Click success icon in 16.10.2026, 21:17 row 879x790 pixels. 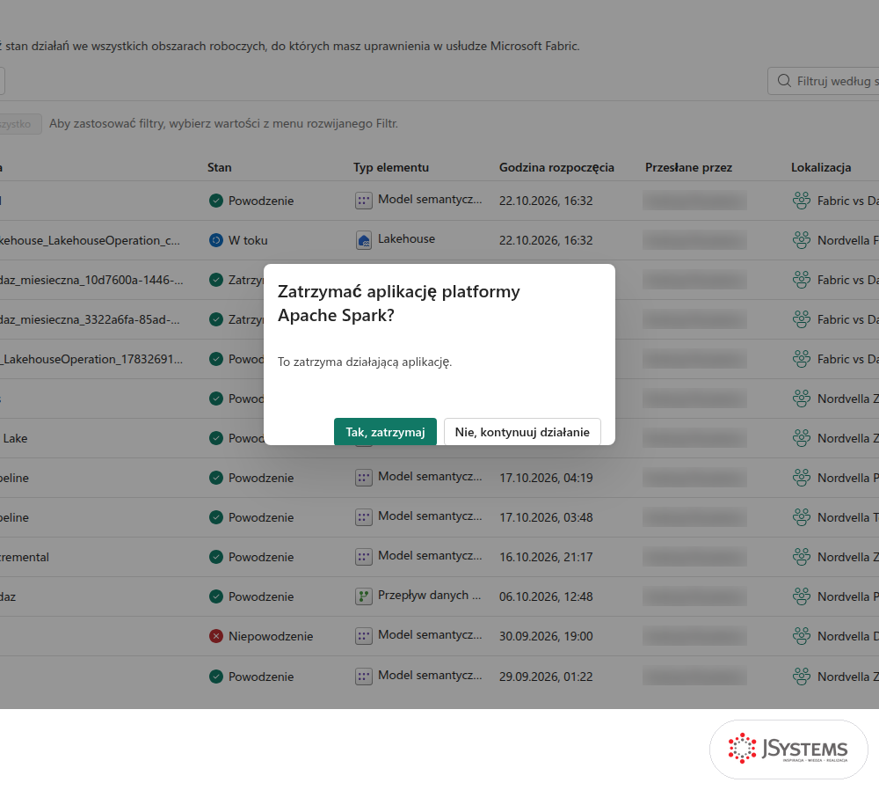(216, 557)
